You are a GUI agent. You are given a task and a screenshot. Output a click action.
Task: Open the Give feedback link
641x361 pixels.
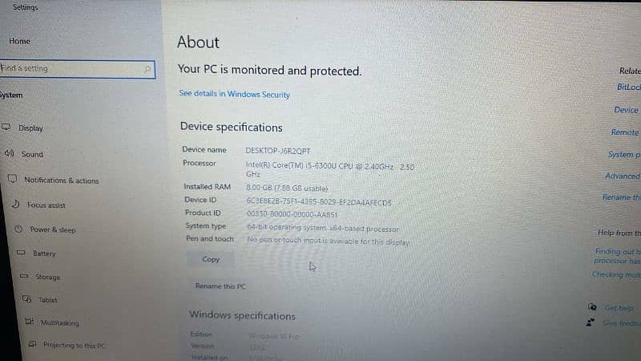pyautogui.click(x=622, y=323)
